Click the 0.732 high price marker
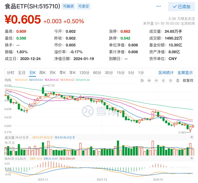The width and height of the screenshot is (198, 183). pyautogui.click(x=51, y=85)
